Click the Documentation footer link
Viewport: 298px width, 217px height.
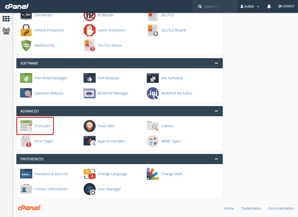click(x=281, y=208)
